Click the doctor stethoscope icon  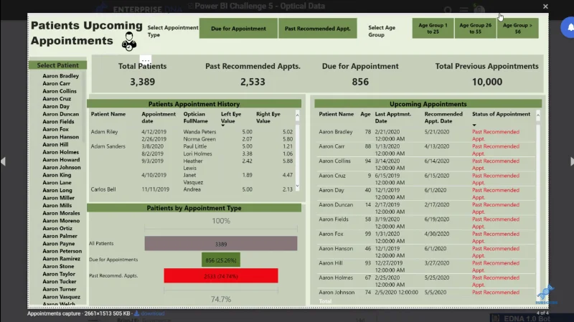tap(129, 42)
